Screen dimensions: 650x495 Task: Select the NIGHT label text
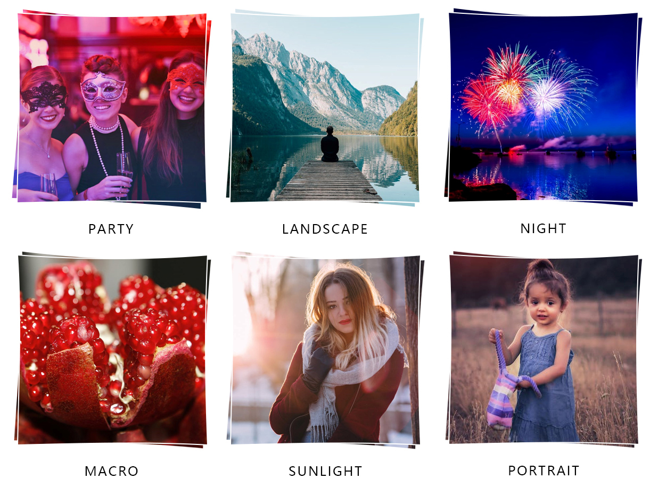click(544, 229)
